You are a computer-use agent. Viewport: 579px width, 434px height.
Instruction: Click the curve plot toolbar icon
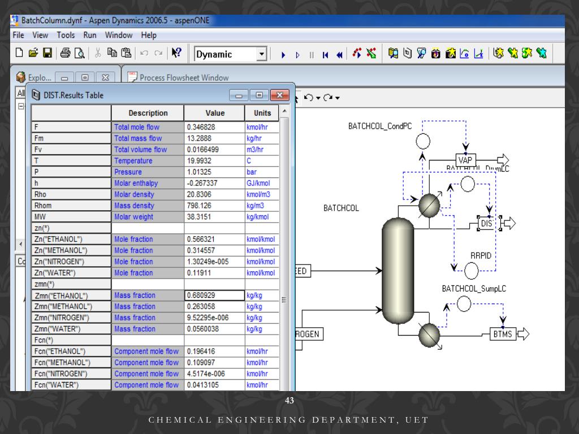465,54
